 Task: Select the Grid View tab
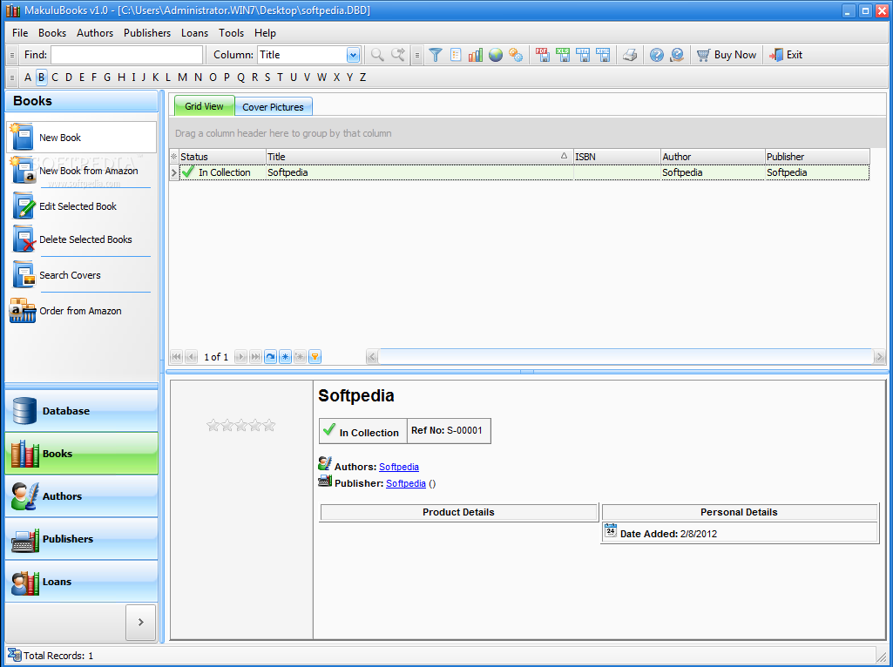(204, 106)
